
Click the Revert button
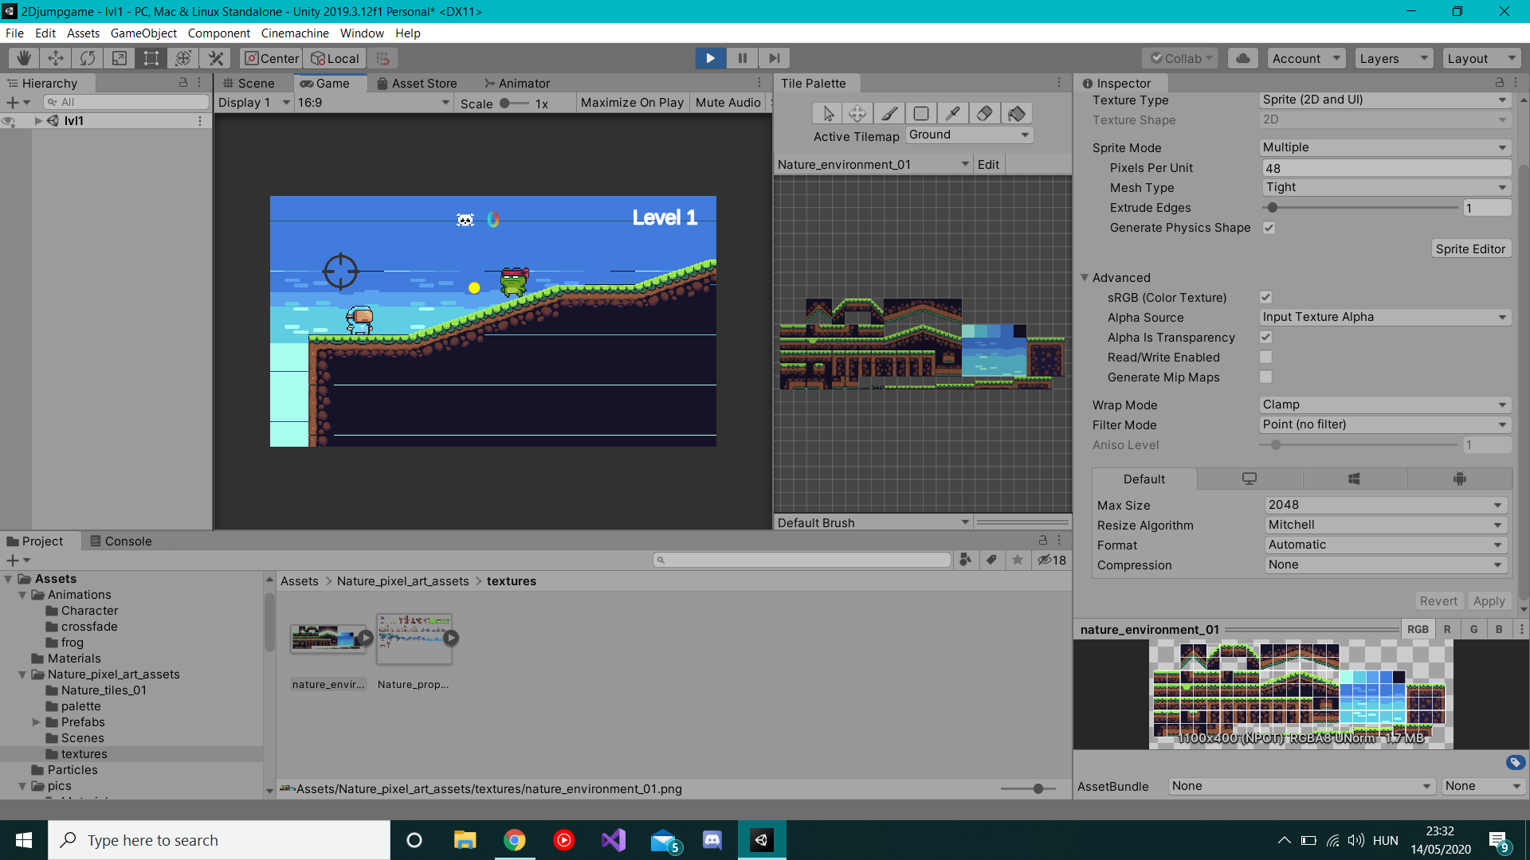point(1438,601)
